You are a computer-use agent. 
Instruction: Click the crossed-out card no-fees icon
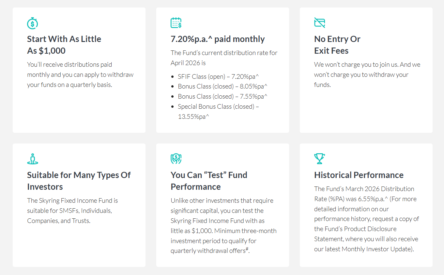point(320,23)
